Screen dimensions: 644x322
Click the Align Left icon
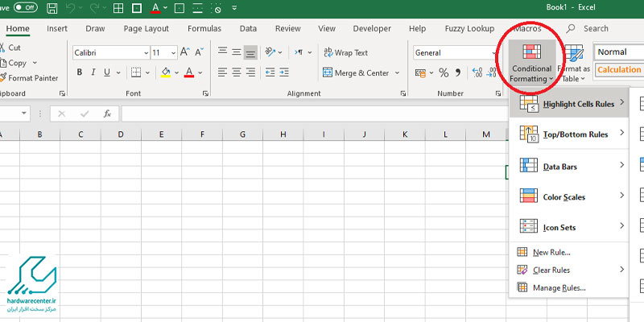[222, 72]
